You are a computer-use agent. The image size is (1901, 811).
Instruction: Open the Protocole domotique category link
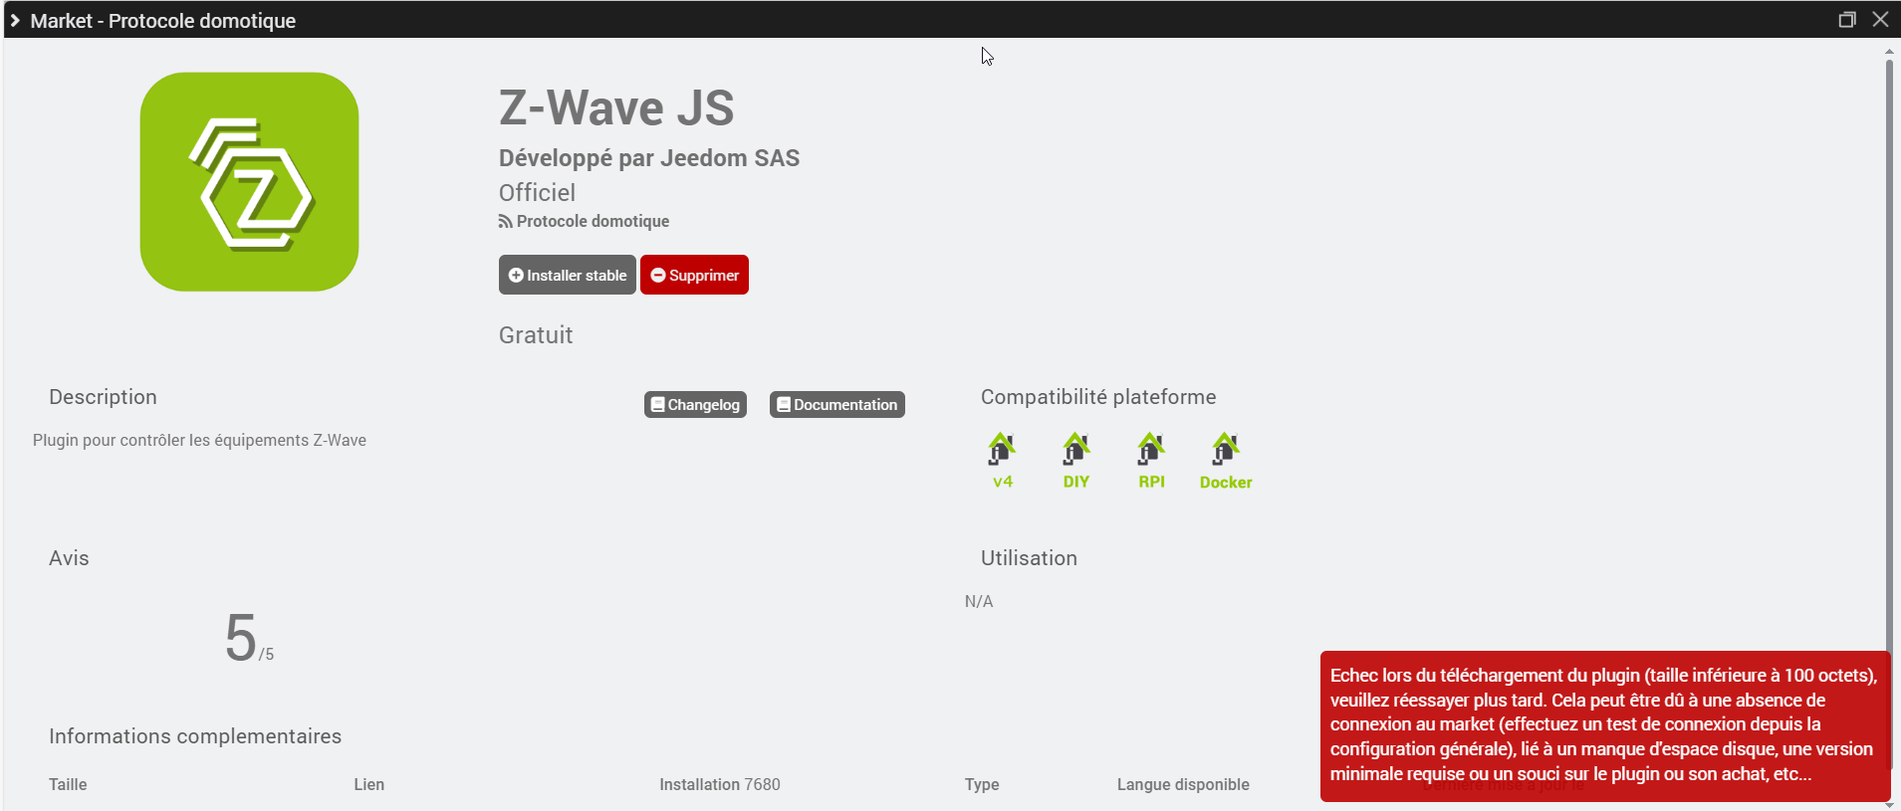point(585,221)
